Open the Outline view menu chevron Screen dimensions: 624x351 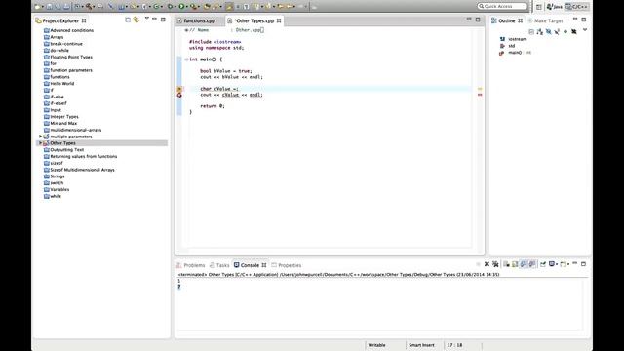585,30
